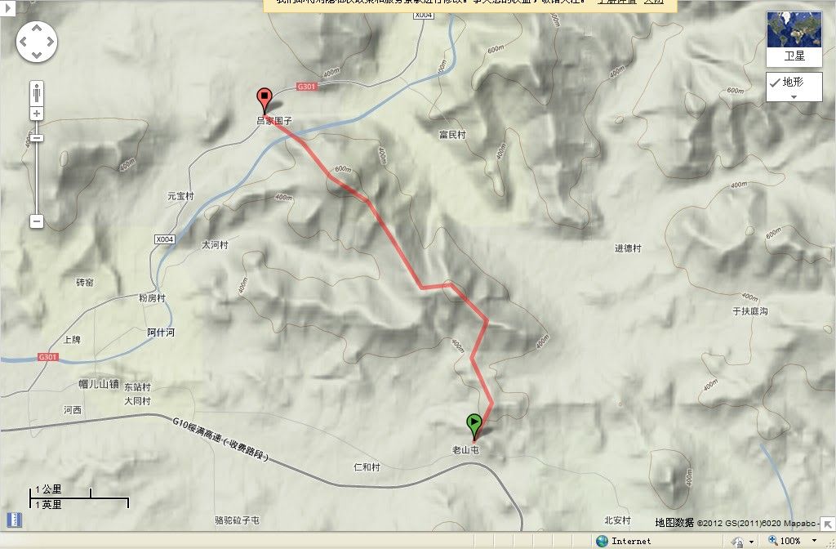Pick up the Street View pegman icon

(x=36, y=94)
